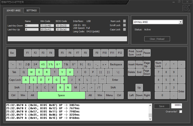Image resolution: width=193 pixels, height=126 pixels.
Task: Click the Delete key
Action: tap(131, 72)
